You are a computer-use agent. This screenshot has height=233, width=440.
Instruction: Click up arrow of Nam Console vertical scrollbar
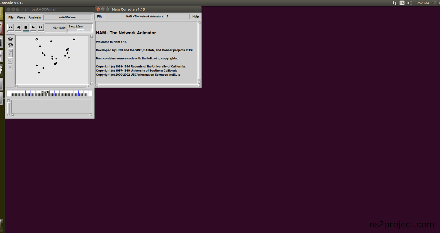199,22
